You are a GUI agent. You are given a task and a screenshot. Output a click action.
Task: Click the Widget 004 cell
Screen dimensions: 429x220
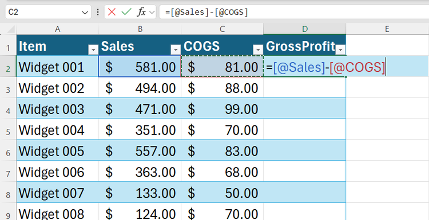[x=57, y=129]
